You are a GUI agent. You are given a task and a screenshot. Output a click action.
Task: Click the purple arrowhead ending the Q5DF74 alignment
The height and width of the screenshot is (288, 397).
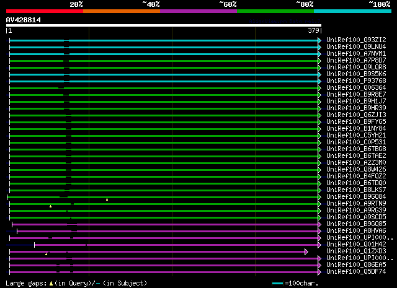click(319, 273)
